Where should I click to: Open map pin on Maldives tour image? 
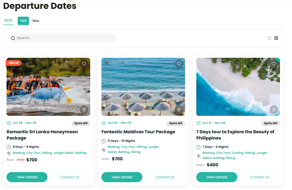(x=179, y=110)
